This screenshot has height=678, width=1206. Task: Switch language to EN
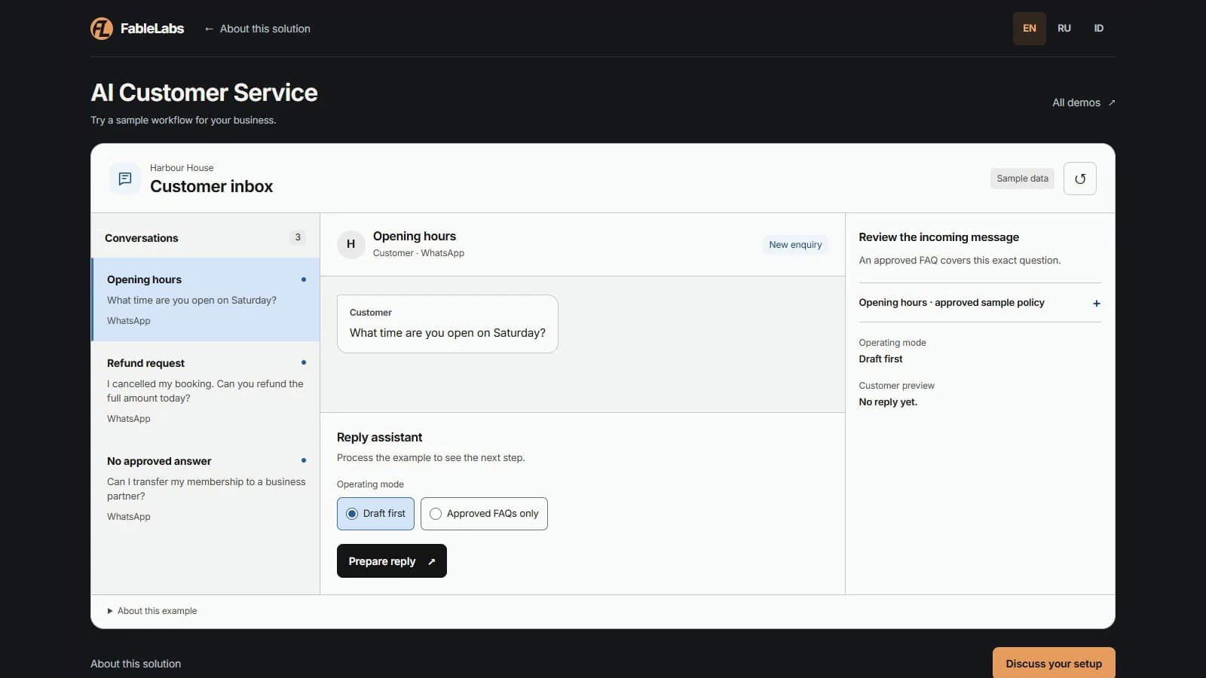(x=1030, y=29)
